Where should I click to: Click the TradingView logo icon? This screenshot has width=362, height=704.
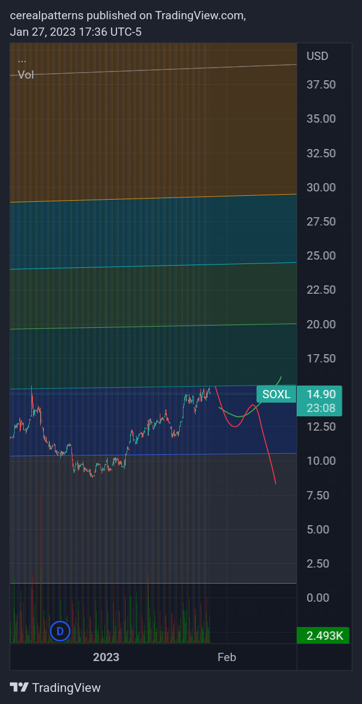(19, 687)
